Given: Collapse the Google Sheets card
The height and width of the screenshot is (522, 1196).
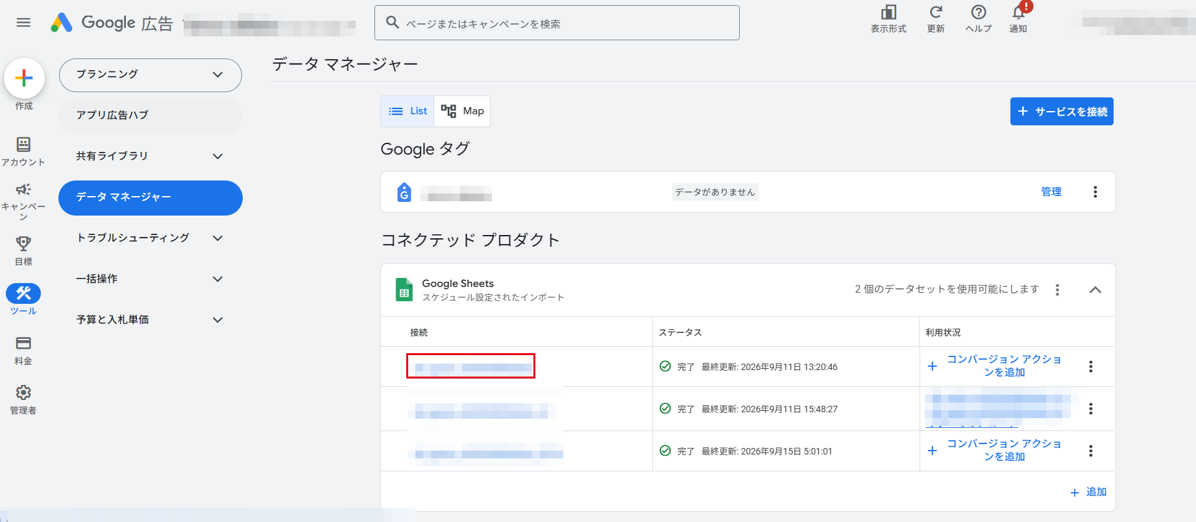Looking at the screenshot, I should point(1095,290).
